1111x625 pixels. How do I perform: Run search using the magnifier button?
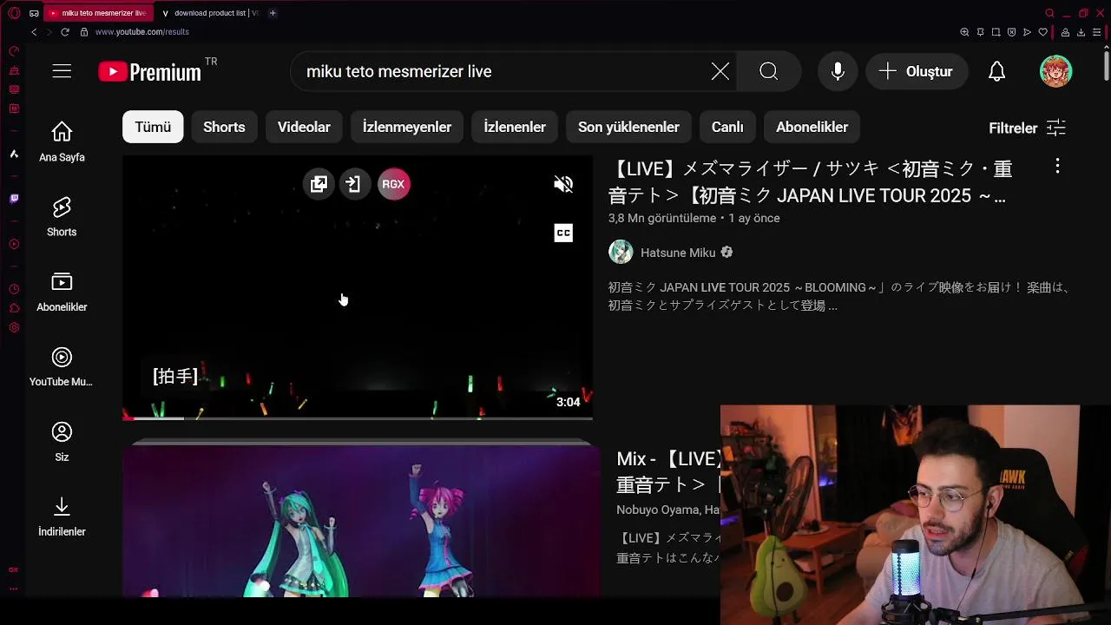(769, 71)
